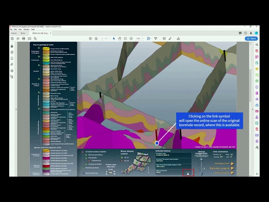This screenshot has width=269, height=202.
Task: Open the find text magnifier icon
Action: (x=35, y=39)
